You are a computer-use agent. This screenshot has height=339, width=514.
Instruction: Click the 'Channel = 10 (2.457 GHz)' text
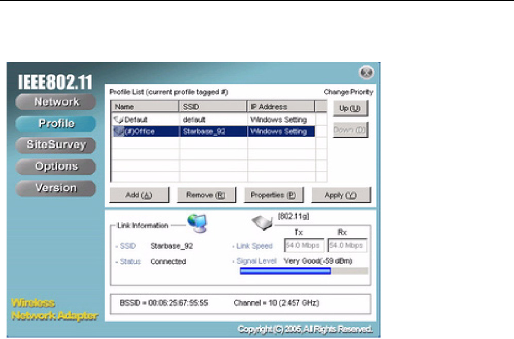click(276, 303)
